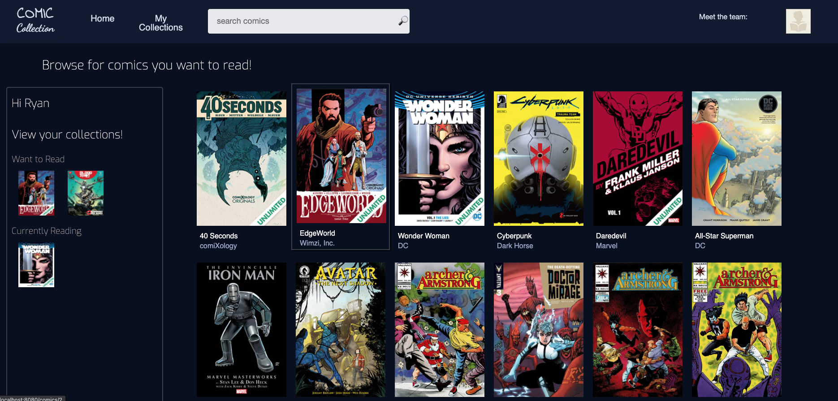838x401 pixels.
Task: Open the Invincible Iron Man cover
Action: (x=242, y=330)
